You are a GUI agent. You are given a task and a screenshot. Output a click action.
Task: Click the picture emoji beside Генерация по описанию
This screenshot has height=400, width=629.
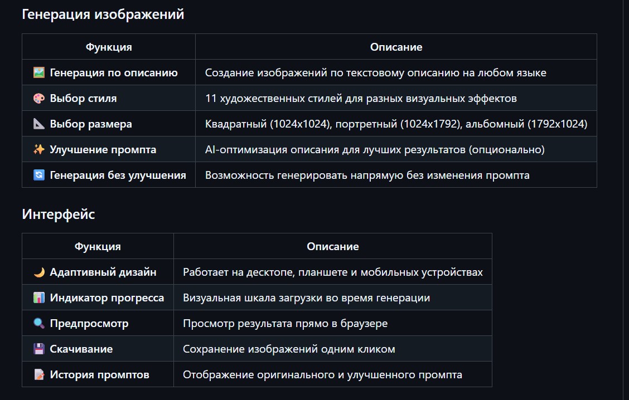click(38, 72)
